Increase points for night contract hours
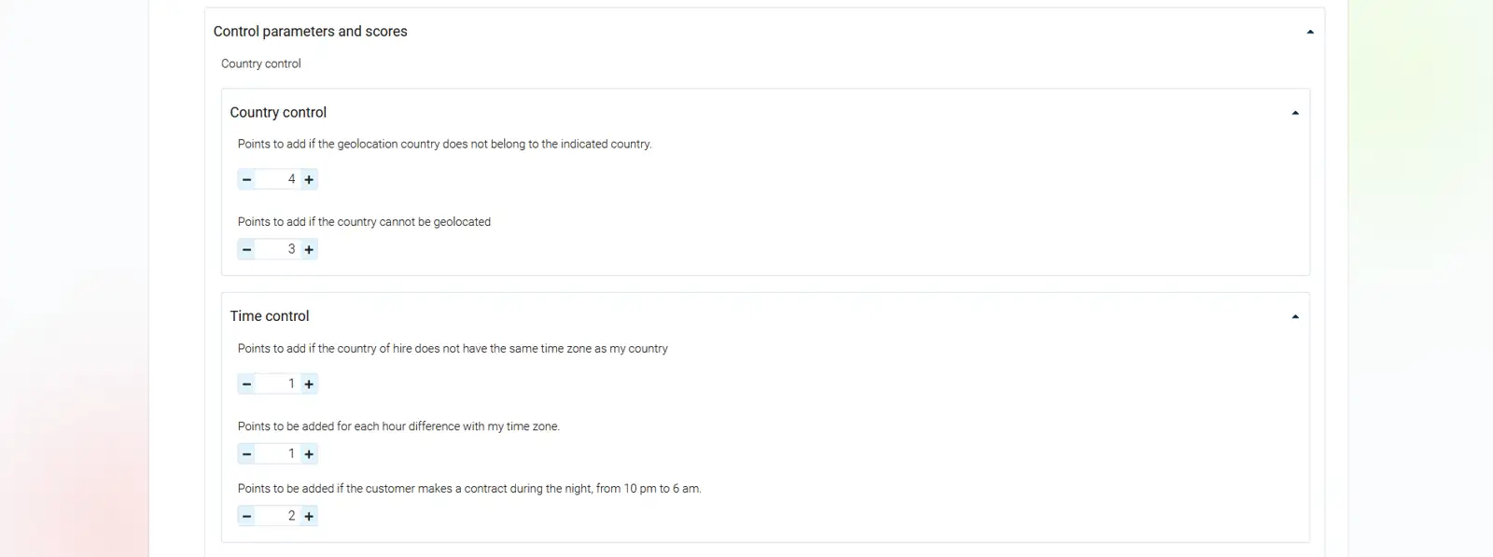Image resolution: width=1493 pixels, height=557 pixels. pyautogui.click(x=309, y=516)
